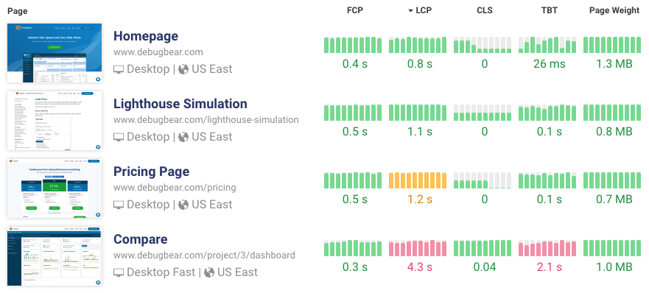
Task: Click the desktop monitor icon under Homepage
Action: 119,69
